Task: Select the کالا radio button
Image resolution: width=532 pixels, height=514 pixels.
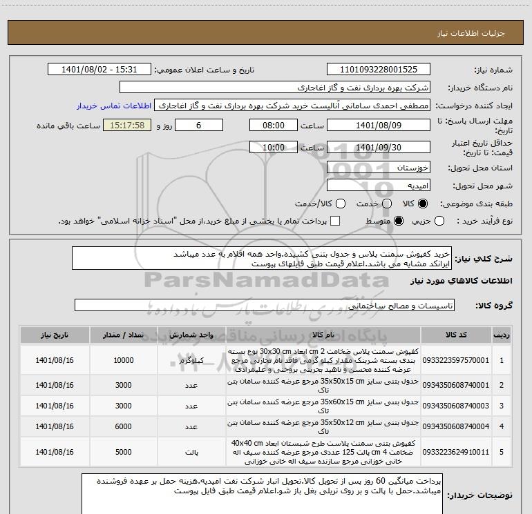Action: [423, 204]
